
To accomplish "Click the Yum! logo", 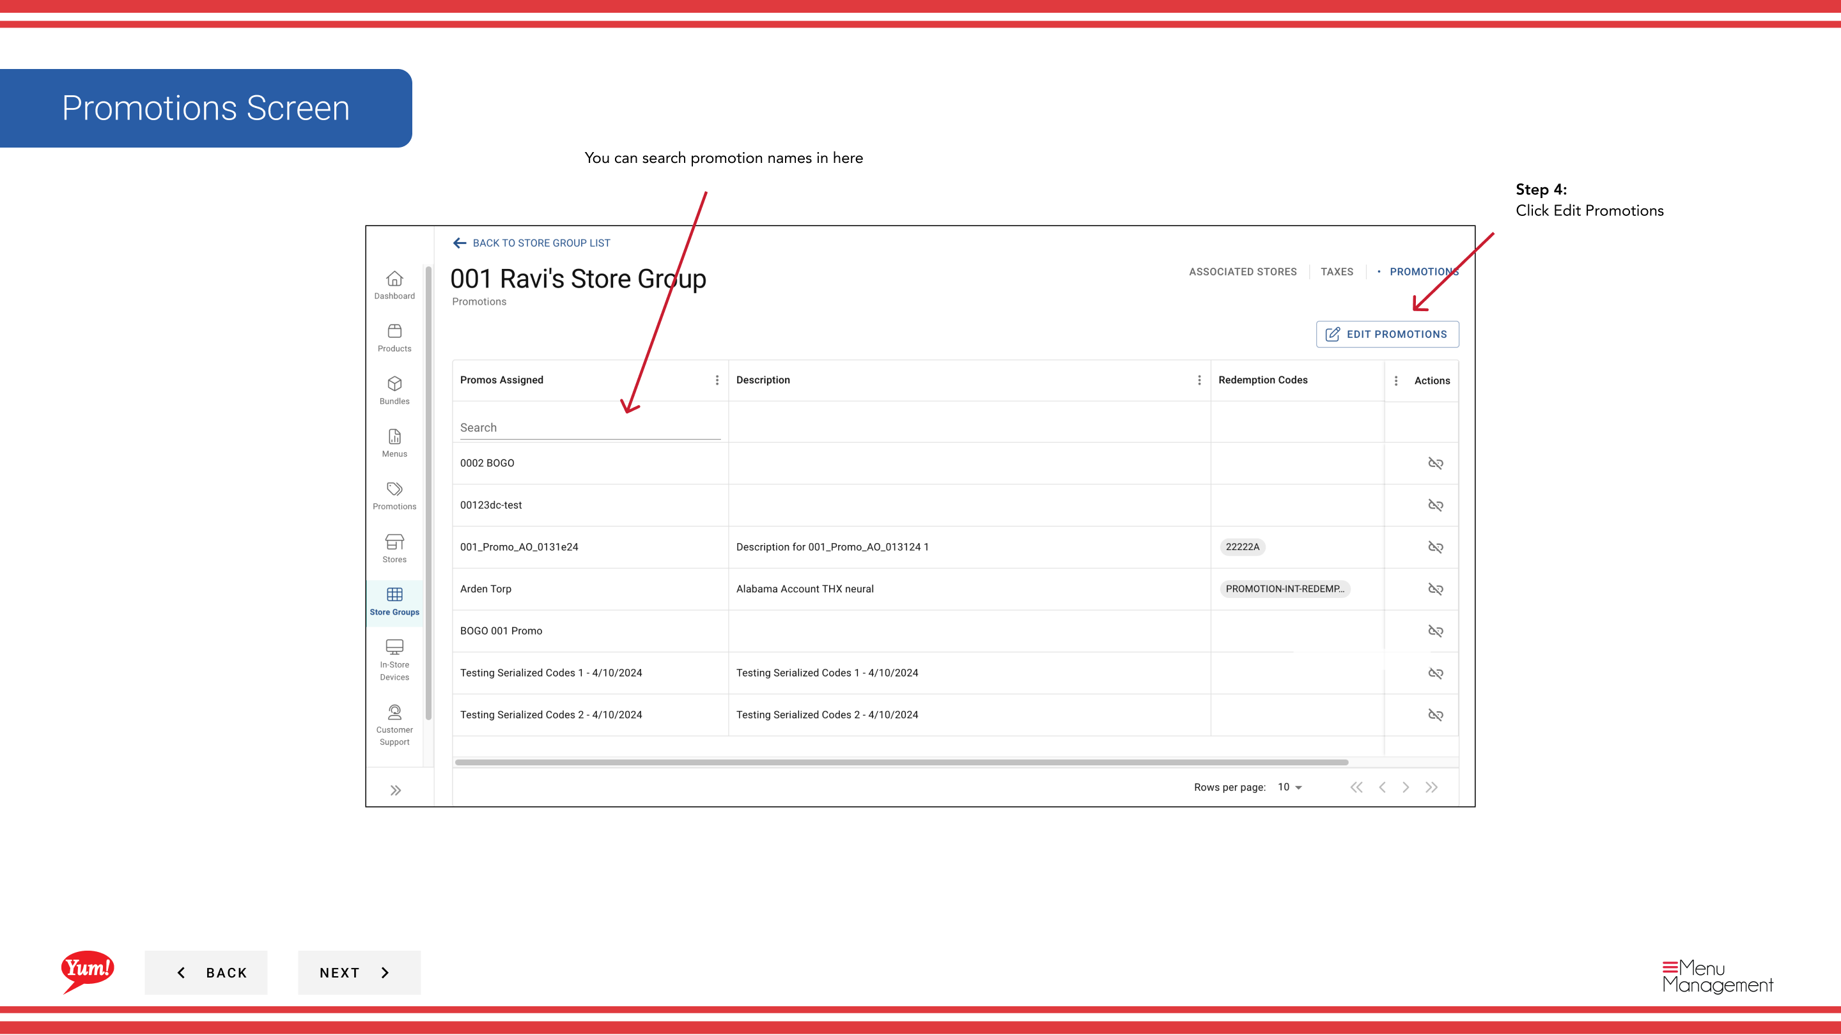I will (x=87, y=971).
